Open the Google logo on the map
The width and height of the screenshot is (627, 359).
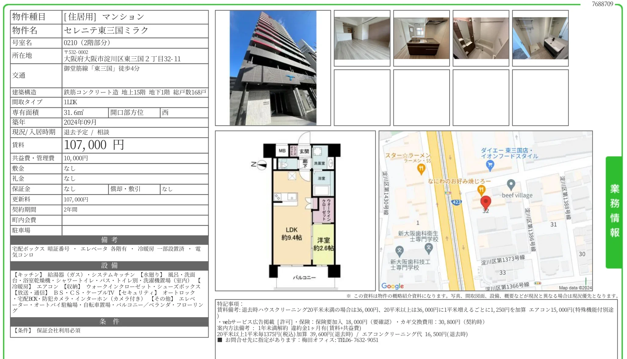(393, 286)
